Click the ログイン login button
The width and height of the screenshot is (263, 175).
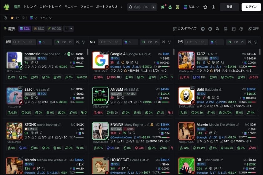pos(251,7)
